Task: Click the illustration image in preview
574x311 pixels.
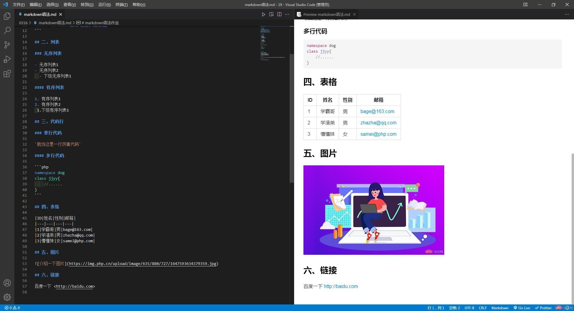Action: click(374, 210)
